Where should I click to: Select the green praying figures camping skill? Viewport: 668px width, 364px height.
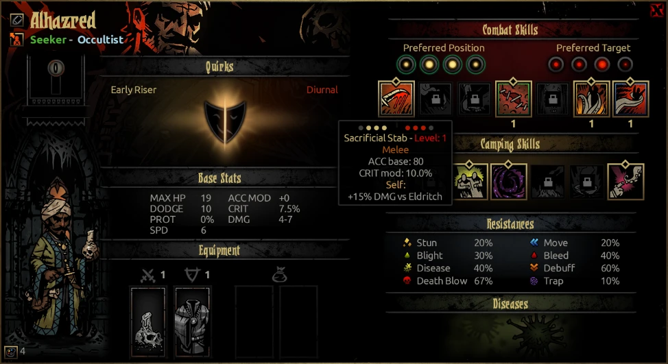[470, 182]
